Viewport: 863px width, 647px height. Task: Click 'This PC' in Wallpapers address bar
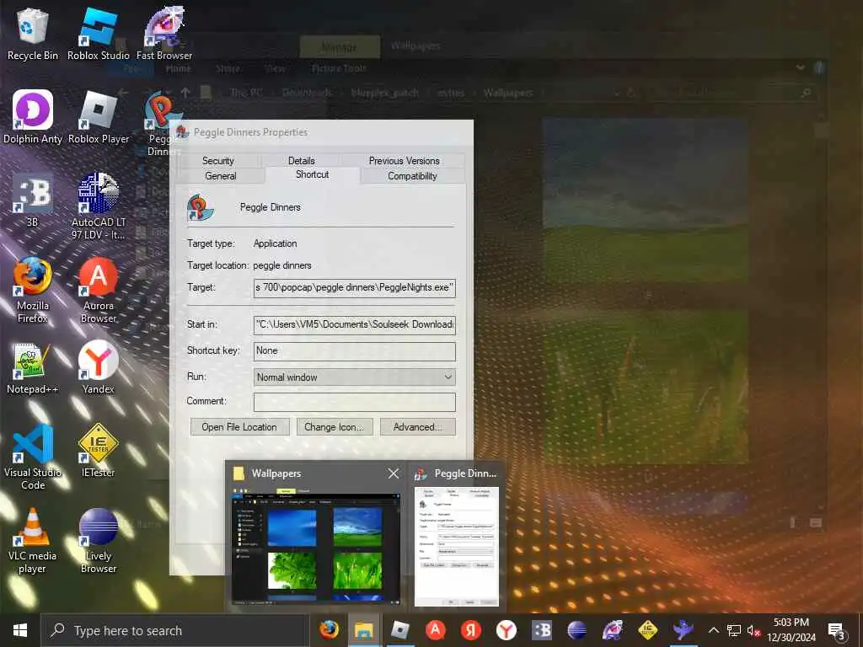pyautogui.click(x=247, y=93)
